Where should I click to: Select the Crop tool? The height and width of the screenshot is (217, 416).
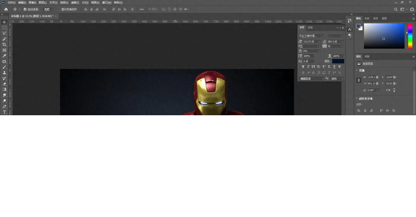pyautogui.click(x=4, y=45)
